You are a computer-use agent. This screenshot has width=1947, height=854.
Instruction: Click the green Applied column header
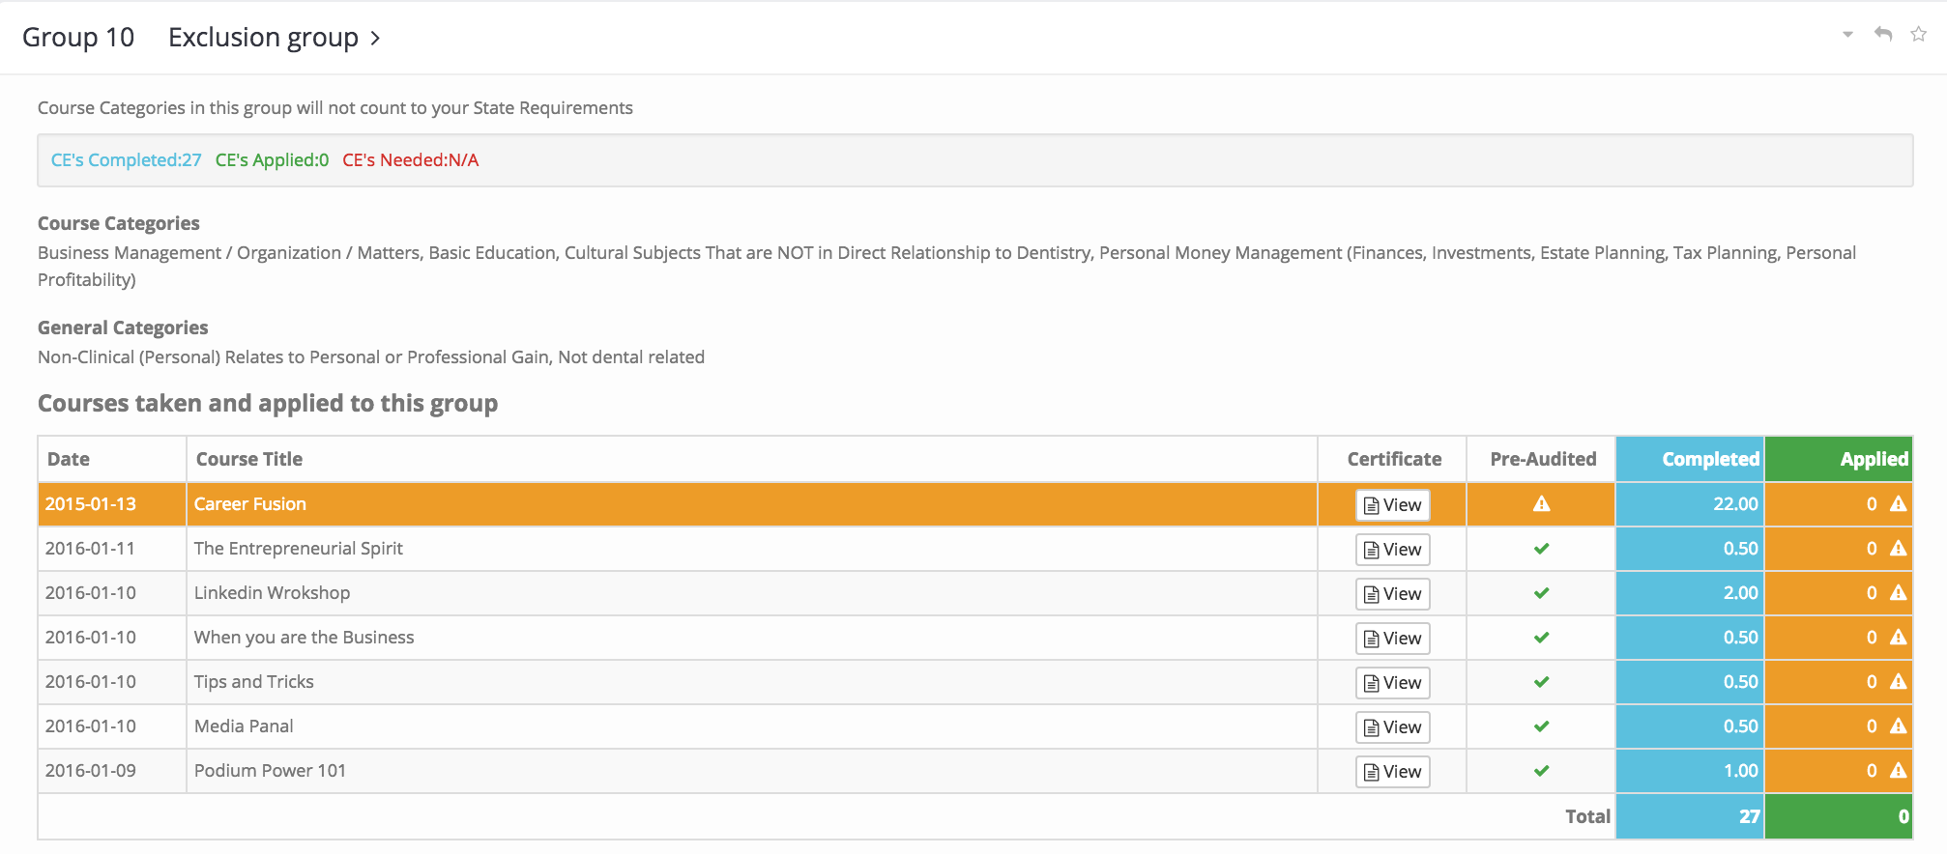1839,459
